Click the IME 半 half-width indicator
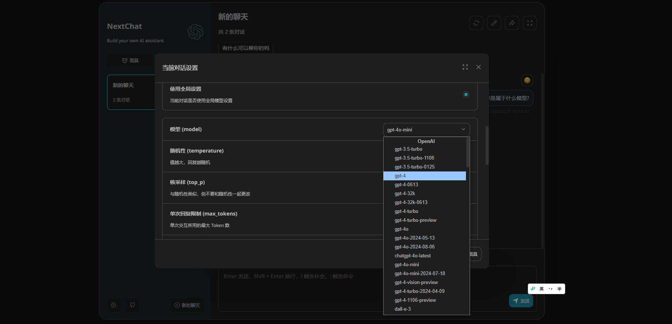The image size is (672, 324). pos(560,289)
